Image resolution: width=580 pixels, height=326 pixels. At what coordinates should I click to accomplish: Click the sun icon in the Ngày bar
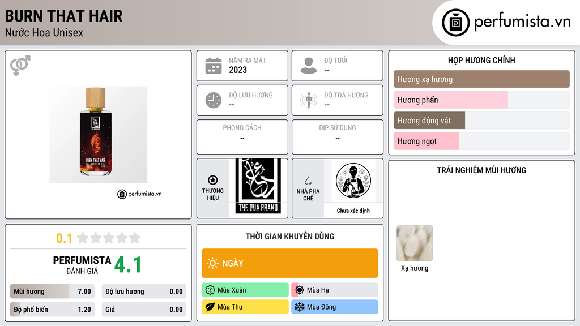(212, 263)
